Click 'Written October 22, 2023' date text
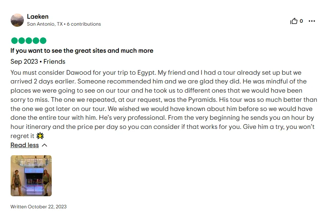Screen dimensions: 329x212 point(39,207)
